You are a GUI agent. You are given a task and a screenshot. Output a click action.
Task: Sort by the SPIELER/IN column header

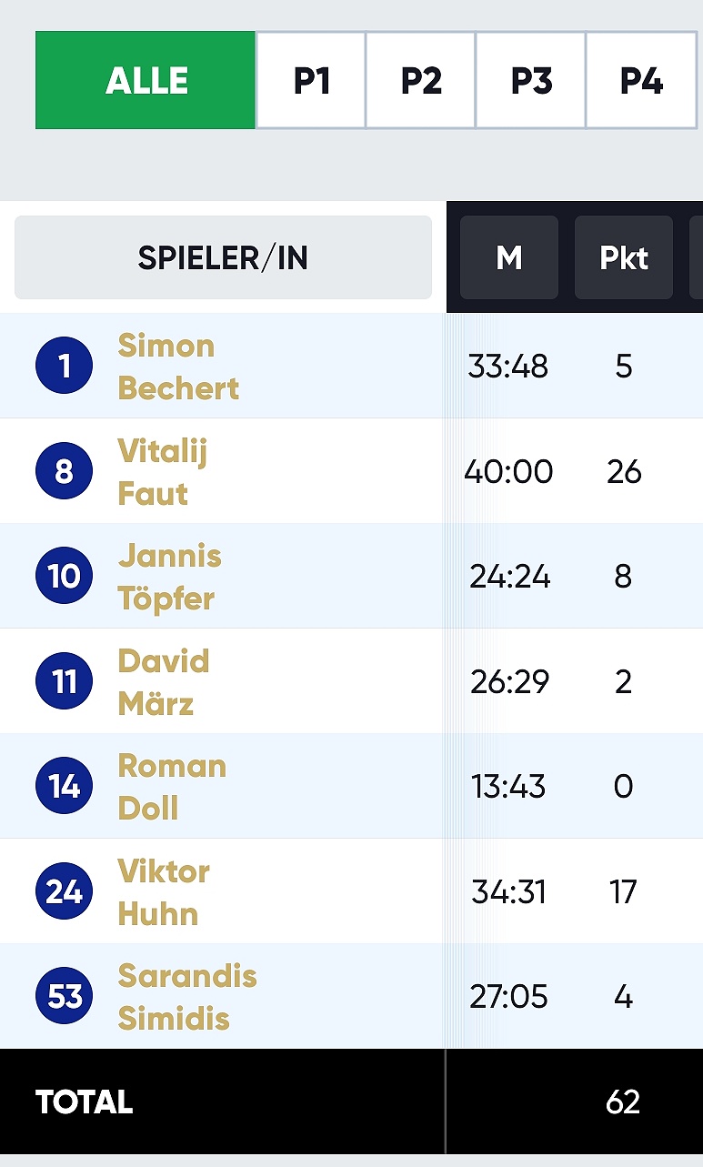point(223,257)
